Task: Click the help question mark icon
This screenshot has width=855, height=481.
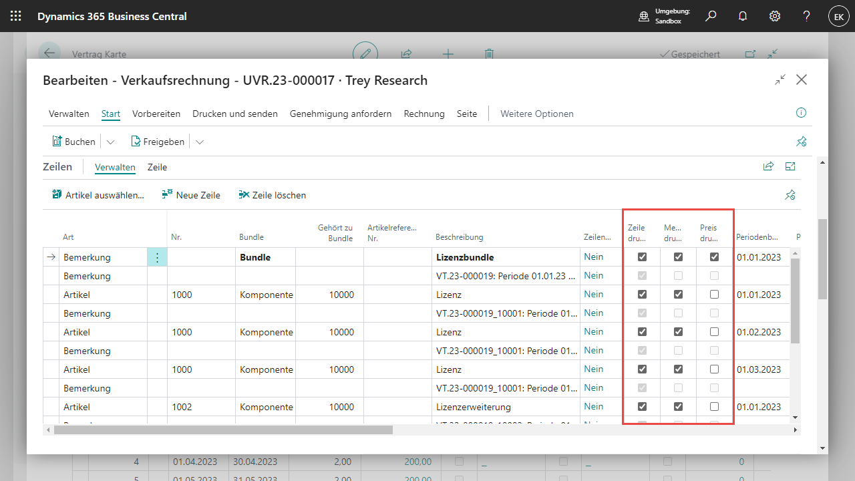Action: coord(807,16)
